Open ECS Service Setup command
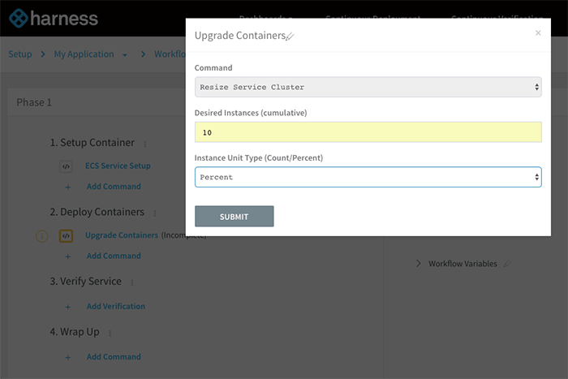This screenshot has width=568, height=379. click(x=118, y=166)
